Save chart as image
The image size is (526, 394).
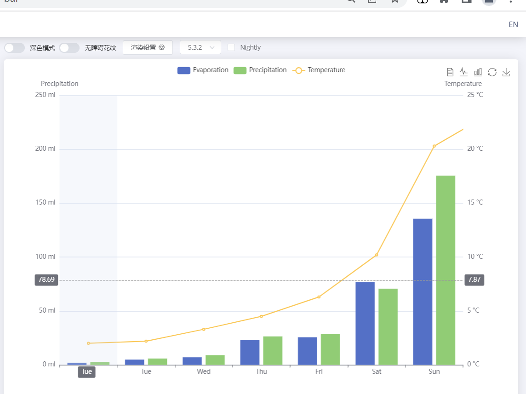click(506, 72)
